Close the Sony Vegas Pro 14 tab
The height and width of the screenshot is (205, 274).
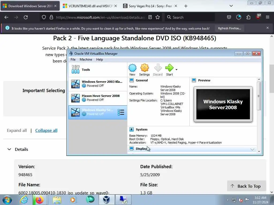(x=176, y=6)
